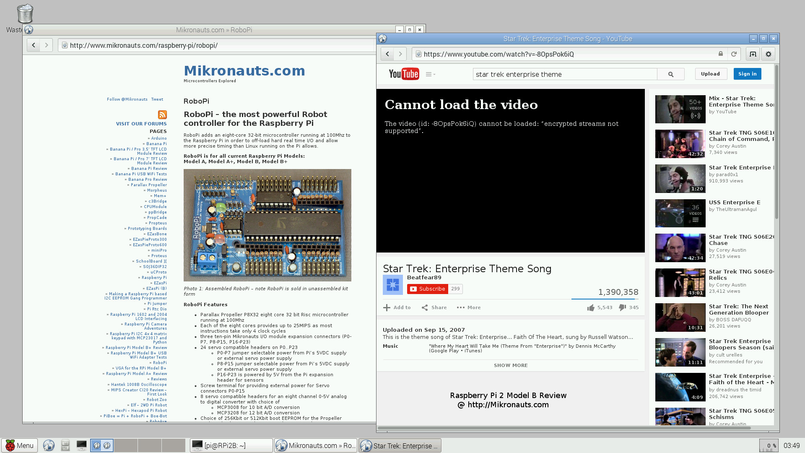Switch to Star Trek: Enterprise taskbar entry
This screenshot has height=453, width=805.
pos(400,445)
